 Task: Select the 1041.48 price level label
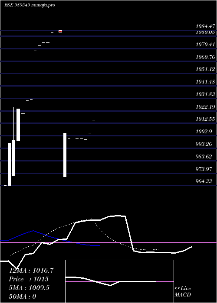click(205, 82)
